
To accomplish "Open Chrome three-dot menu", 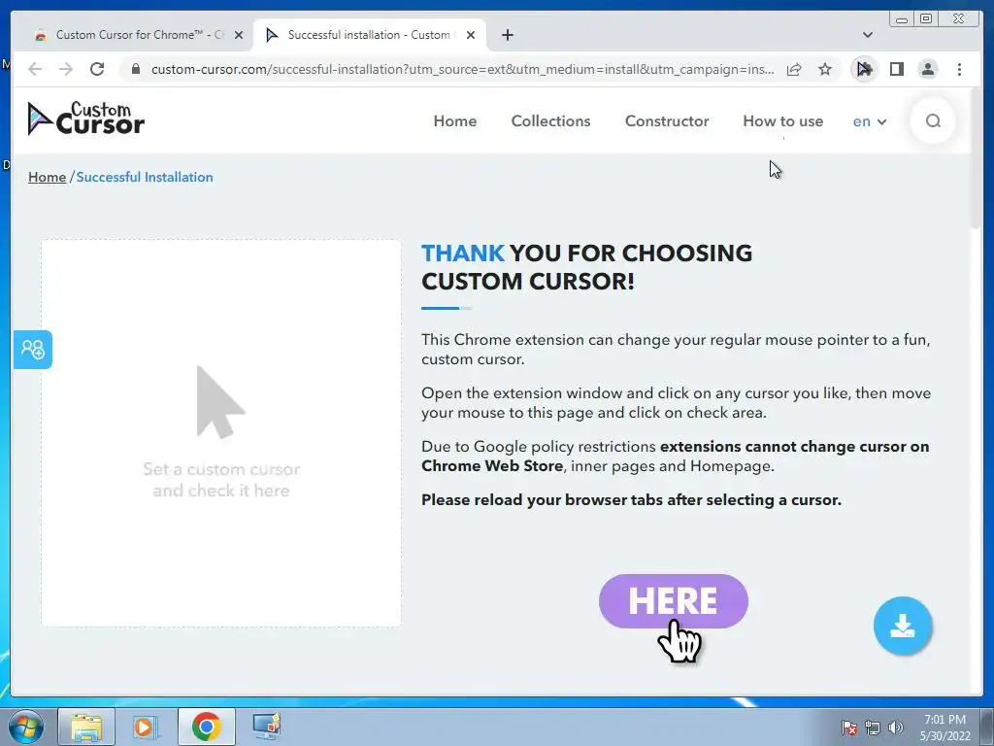I will 959,69.
